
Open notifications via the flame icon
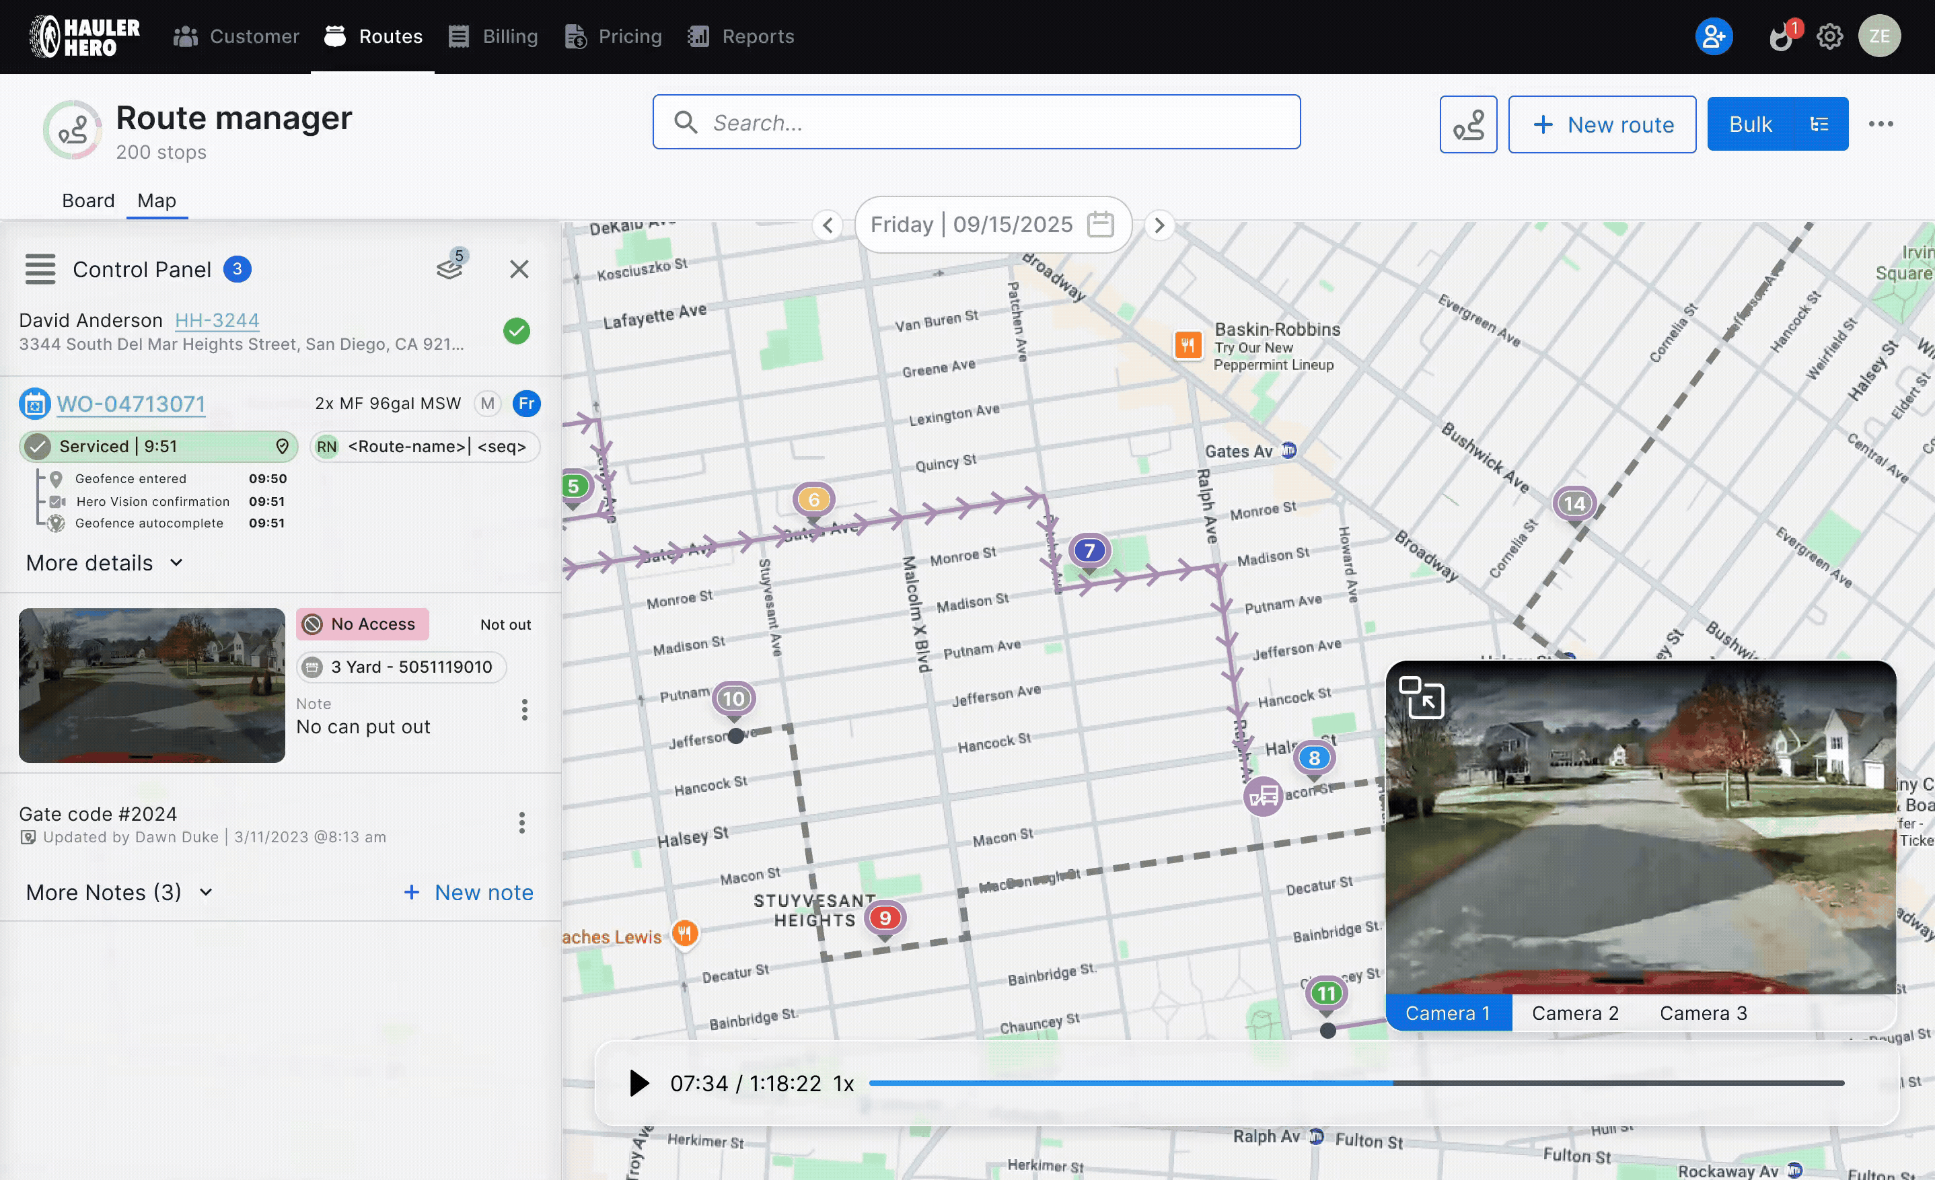point(1780,36)
